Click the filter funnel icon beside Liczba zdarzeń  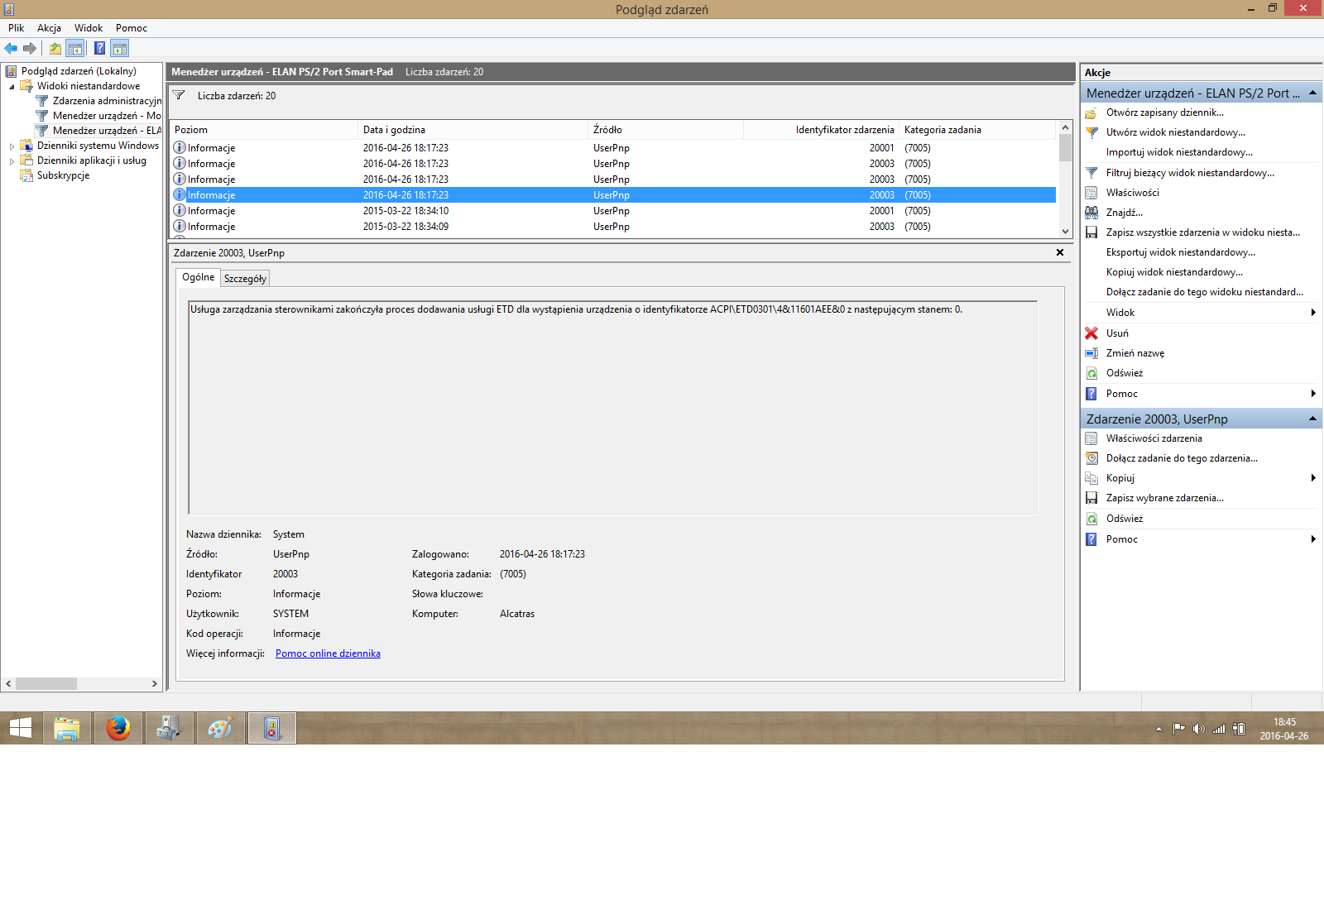tap(179, 95)
